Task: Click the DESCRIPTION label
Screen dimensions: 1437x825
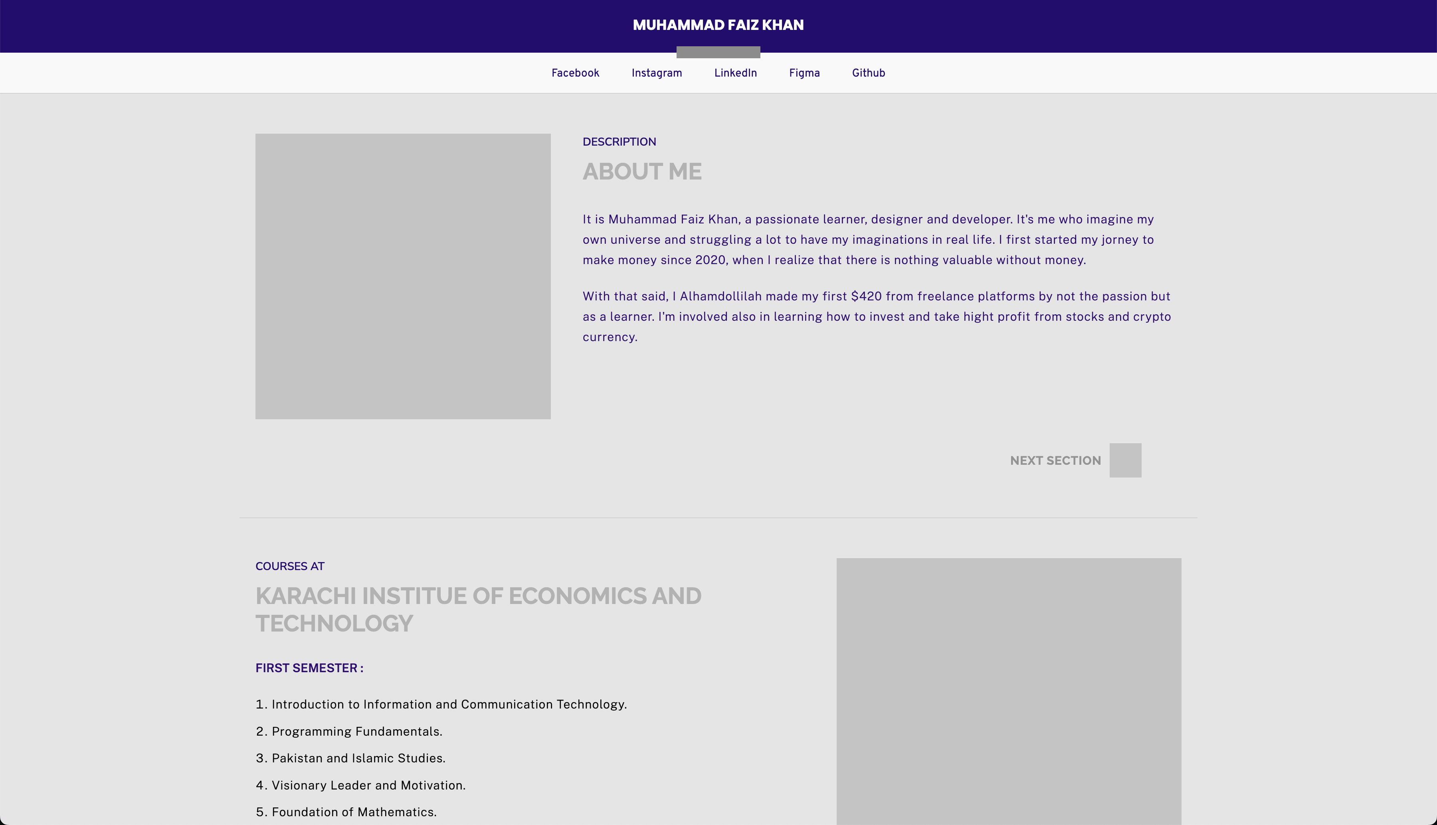Action: click(619, 142)
